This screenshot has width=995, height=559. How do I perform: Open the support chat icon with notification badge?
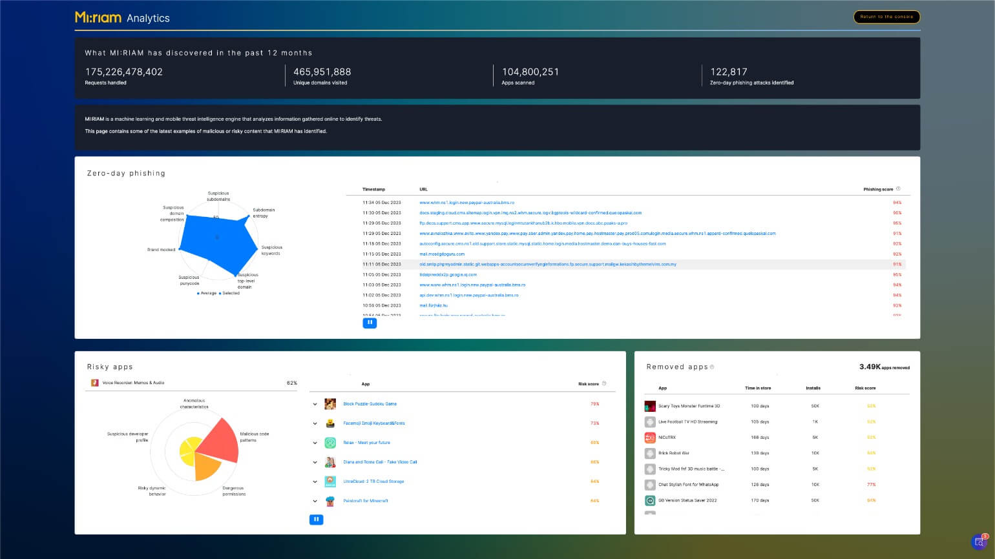[979, 542]
